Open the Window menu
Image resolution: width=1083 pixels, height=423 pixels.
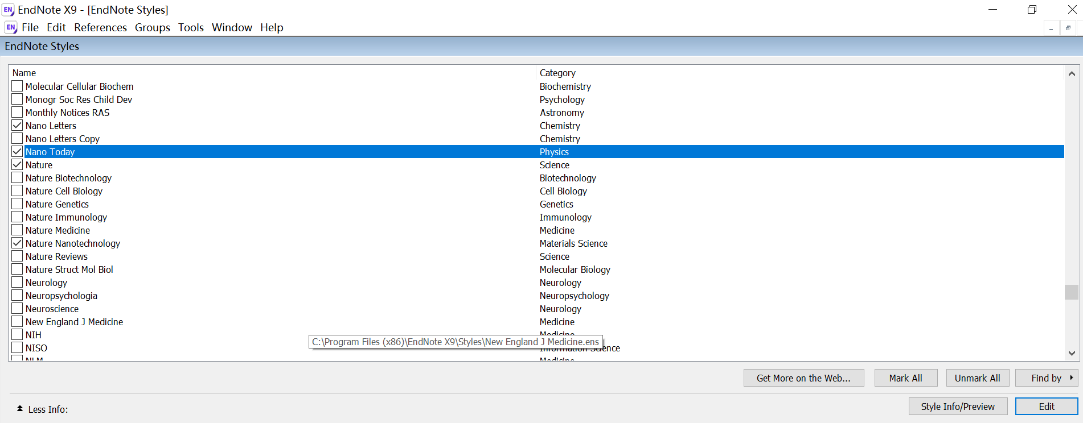(x=232, y=27)
